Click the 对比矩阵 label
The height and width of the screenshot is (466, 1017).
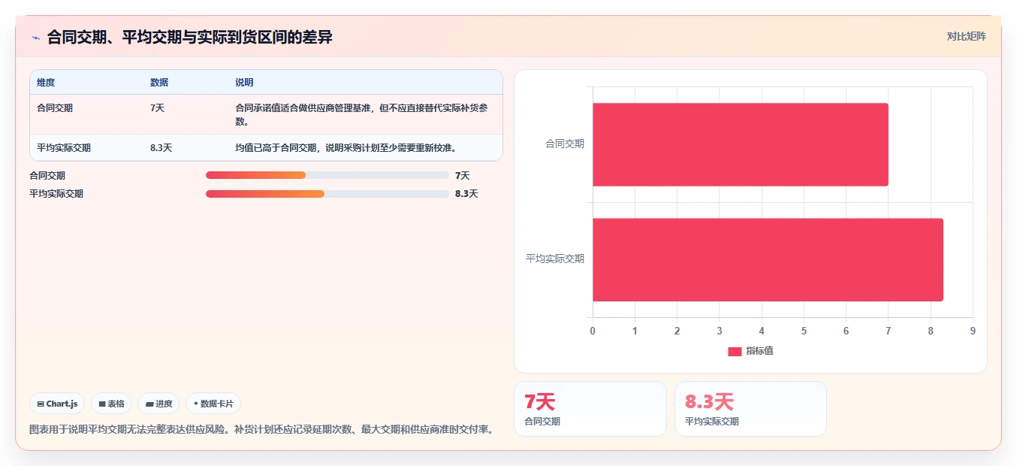click(966, 36)
